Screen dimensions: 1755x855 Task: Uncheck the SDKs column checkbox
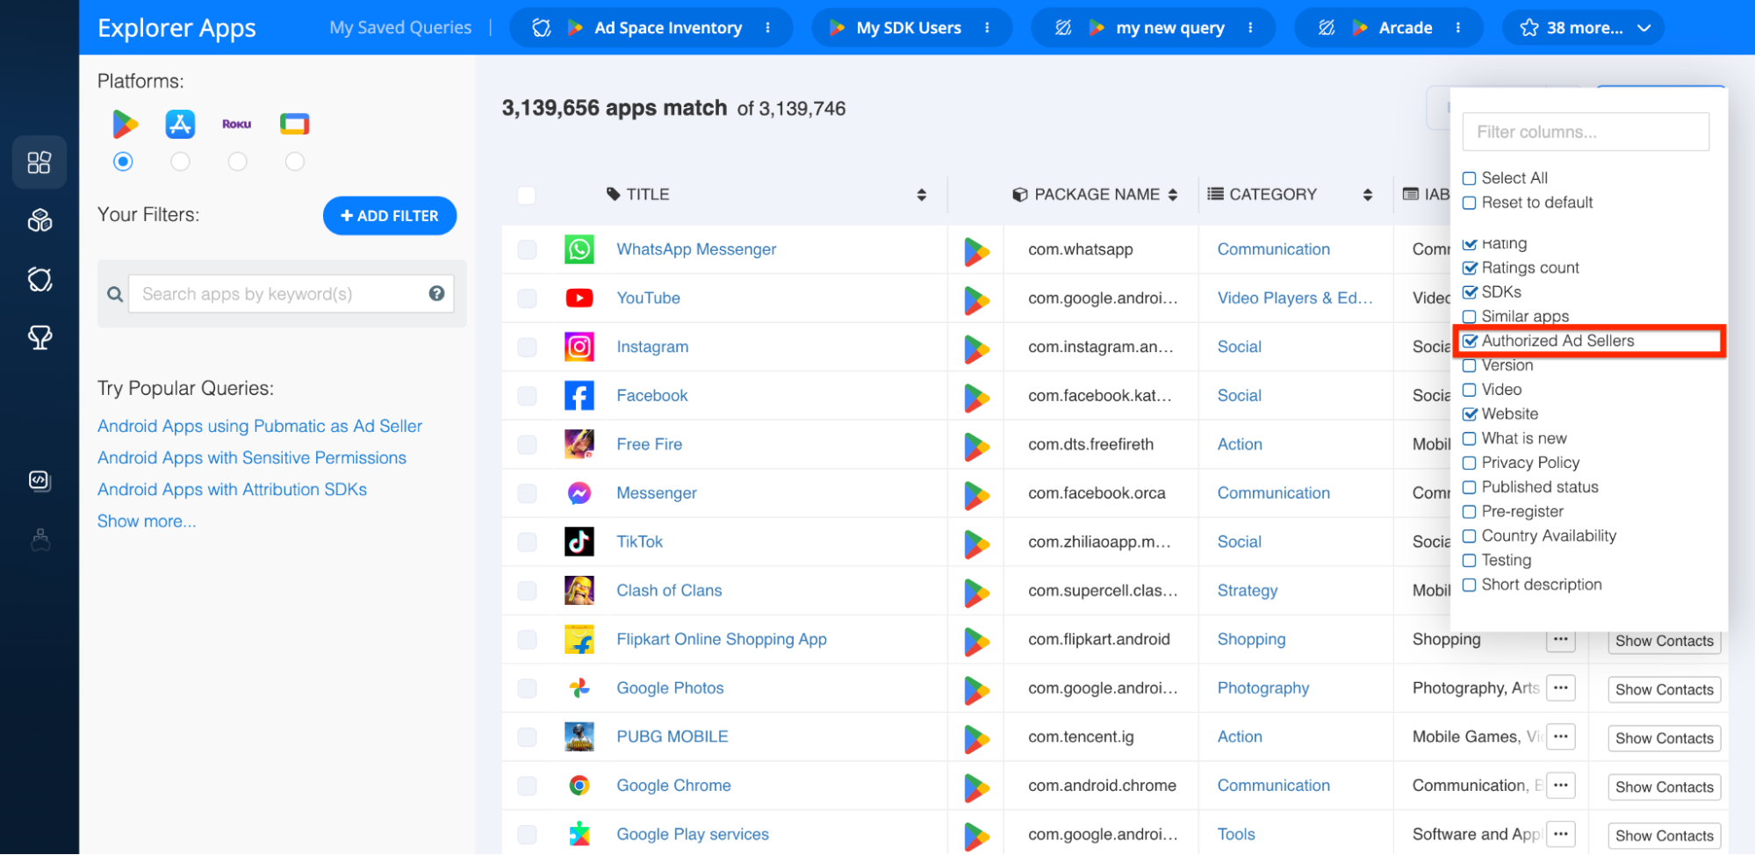pos(1470,292)
